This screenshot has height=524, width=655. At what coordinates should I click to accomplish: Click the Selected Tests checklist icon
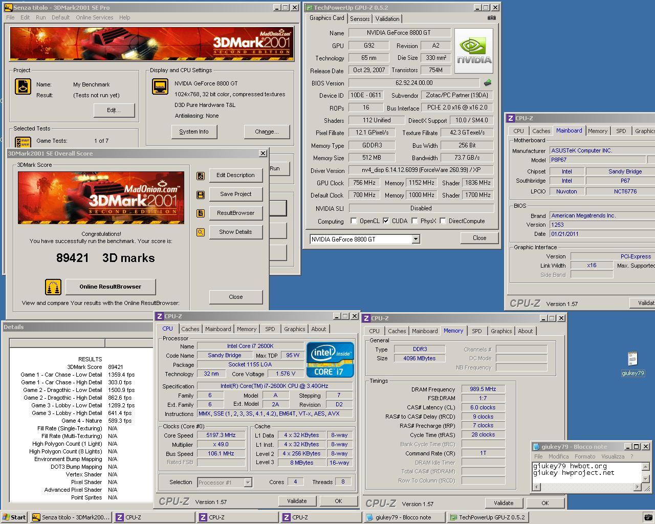tap(23, 142)
